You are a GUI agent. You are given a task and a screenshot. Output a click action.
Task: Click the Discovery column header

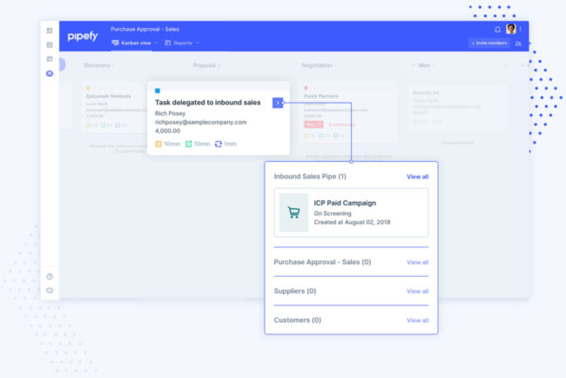coord(97,65)
